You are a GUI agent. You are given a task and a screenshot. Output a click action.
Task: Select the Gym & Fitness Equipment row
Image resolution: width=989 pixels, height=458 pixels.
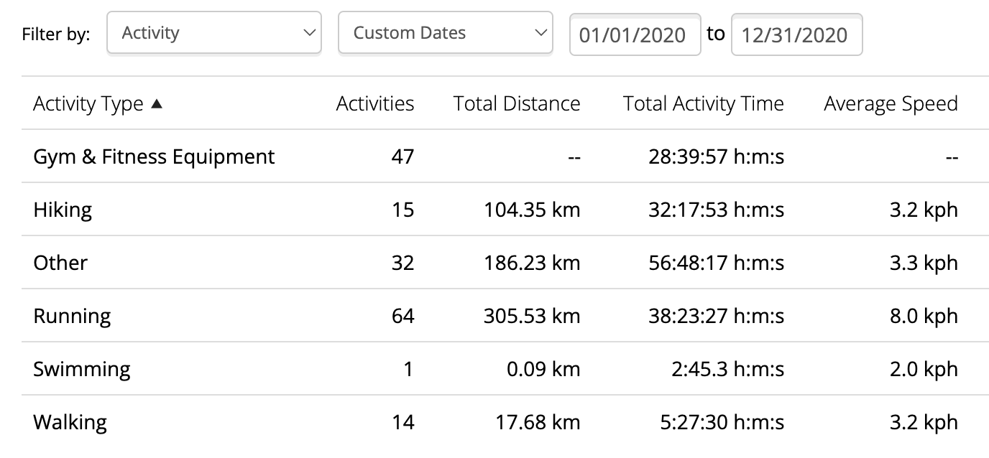click(495, 156)
